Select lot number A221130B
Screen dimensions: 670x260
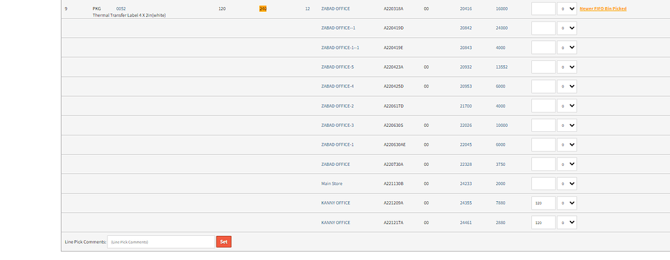[x=393, y=184]
